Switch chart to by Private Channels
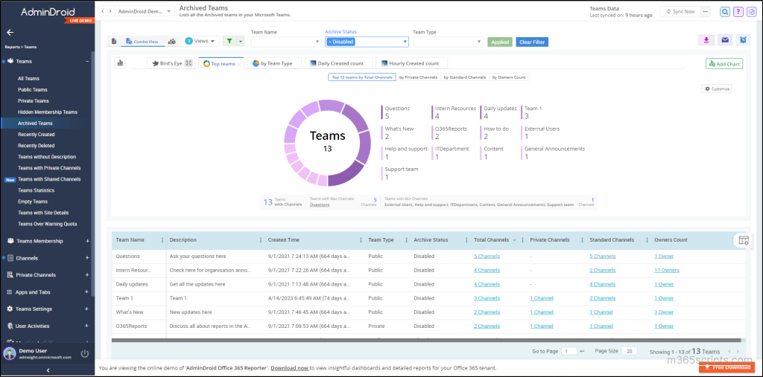Image resolution: width=763 pixels, height=377 pixels. tap(417, 77)
